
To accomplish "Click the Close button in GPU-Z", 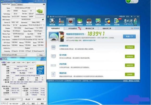I will point(41,55).
